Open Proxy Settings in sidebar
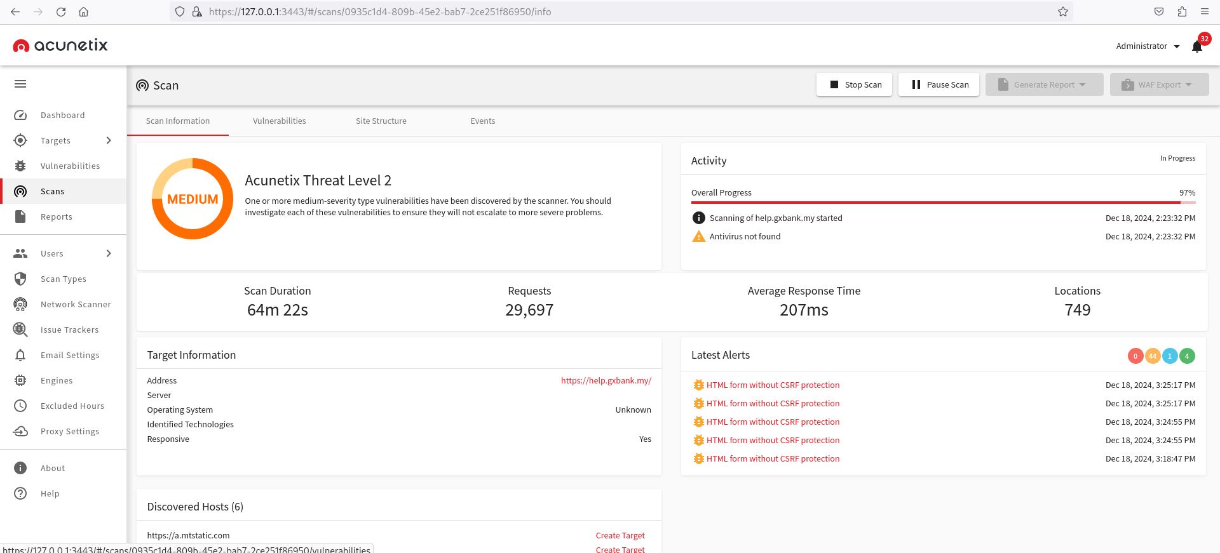1220x553 pixels. point(64,431)
